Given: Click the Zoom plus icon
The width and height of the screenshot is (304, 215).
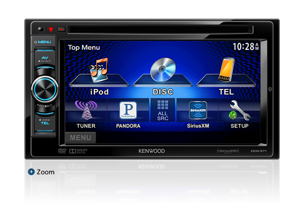Looking at the screenshot, I should coord(31,172).
